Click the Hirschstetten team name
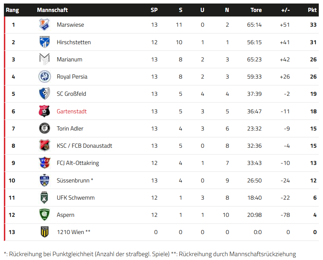Screen dimensions: 323x260 (x=74, y=42)
